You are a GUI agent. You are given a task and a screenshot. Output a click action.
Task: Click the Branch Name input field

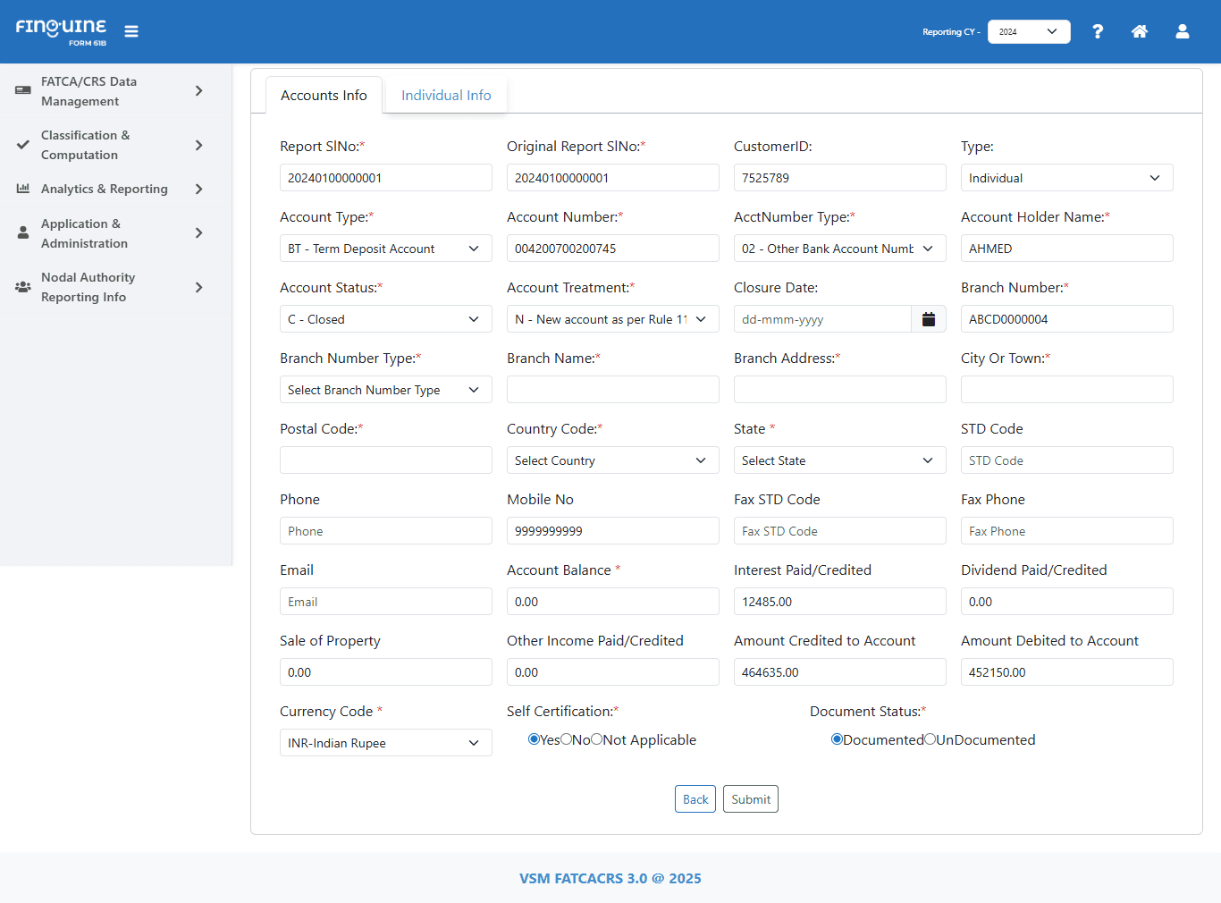coord(612,390)
